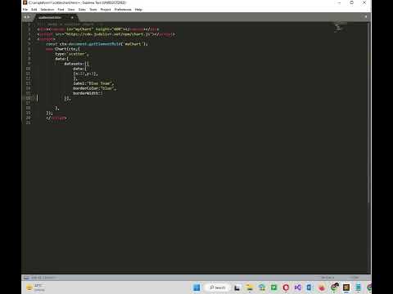The image size is (393, 294).
Task: Open the Goto menu
Action: tap(82, 10)
